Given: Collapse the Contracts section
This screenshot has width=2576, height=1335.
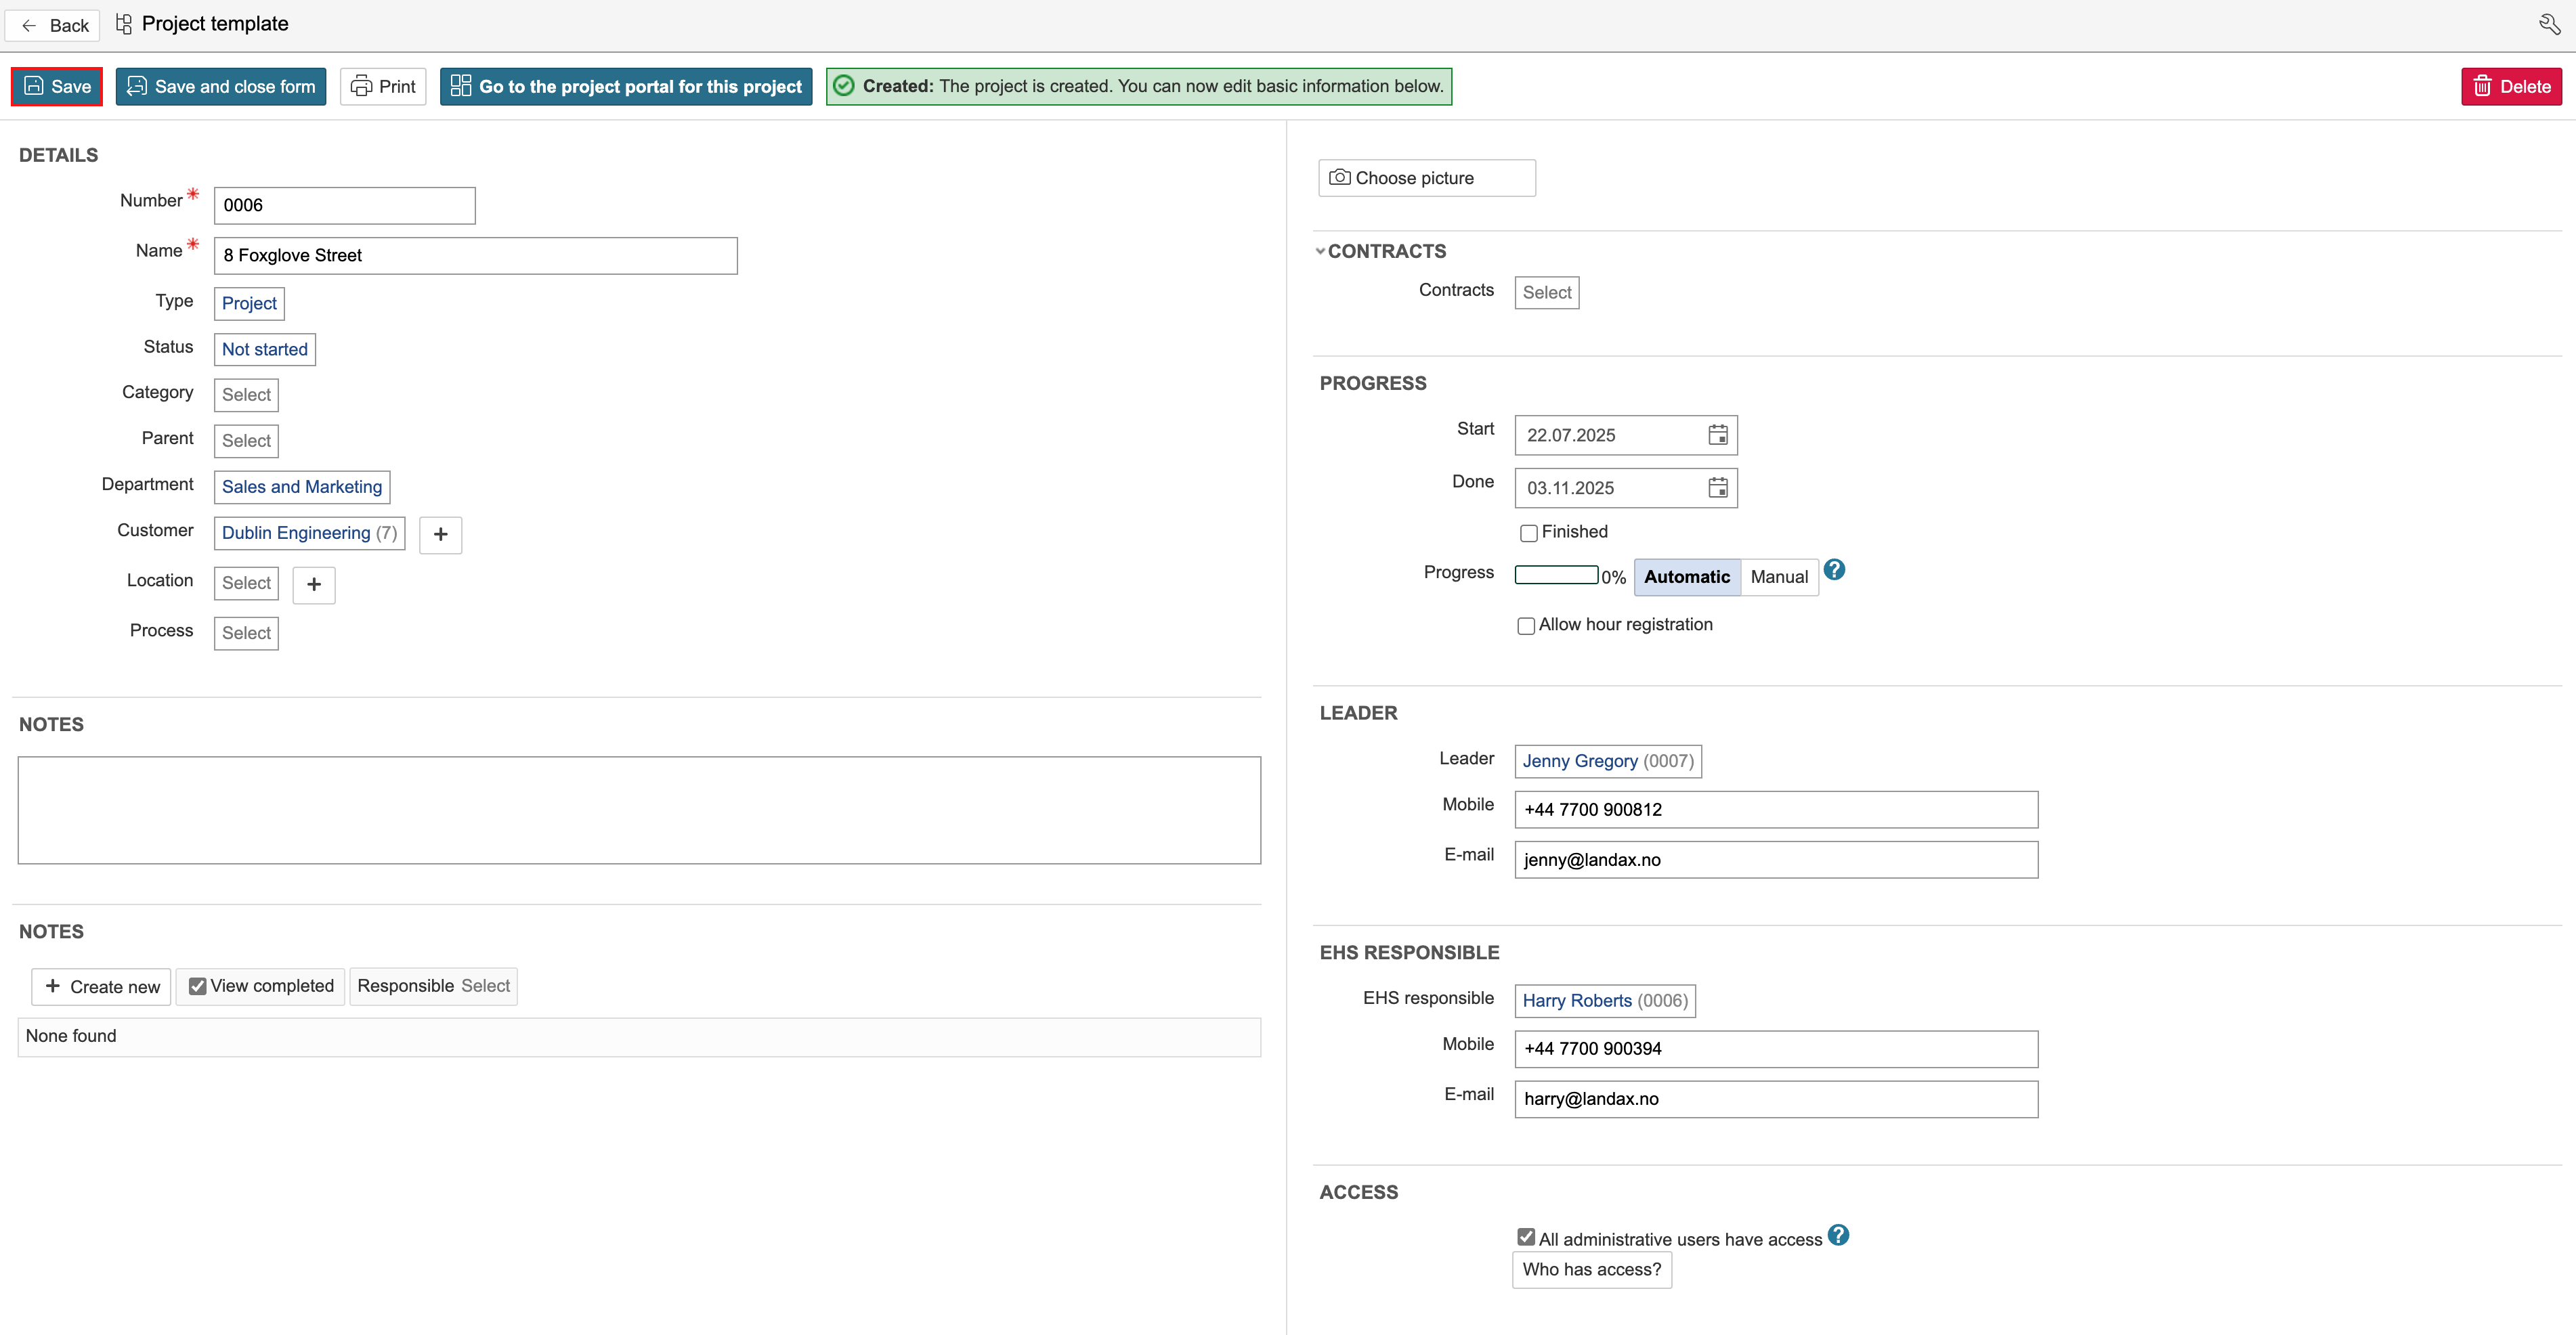Looking at the screenshot, I should point(1321,251).
